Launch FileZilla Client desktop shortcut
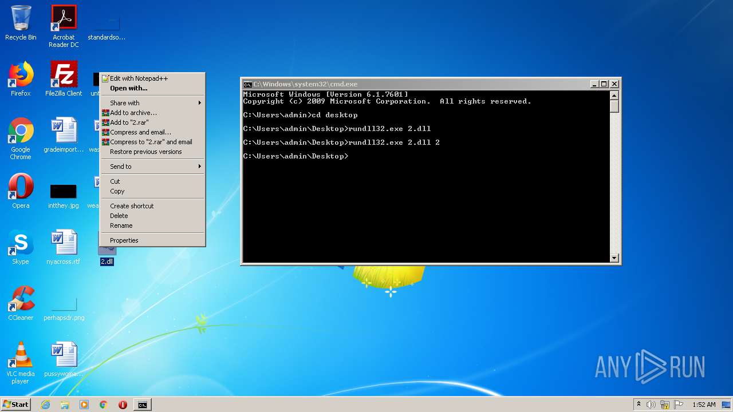Viewport: 733px width, 412px height. pyautogui.click(x=64, y=79)
